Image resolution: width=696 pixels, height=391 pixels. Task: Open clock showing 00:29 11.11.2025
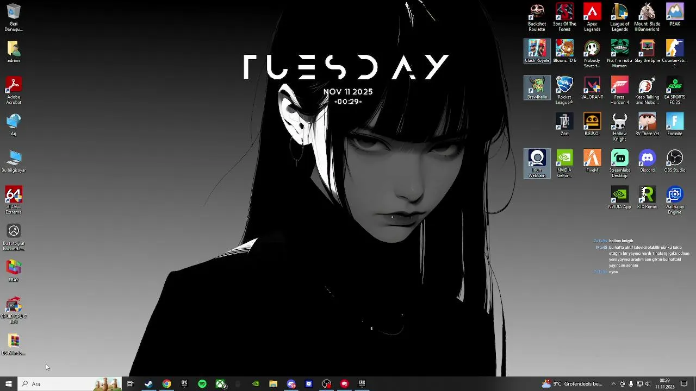664,384
